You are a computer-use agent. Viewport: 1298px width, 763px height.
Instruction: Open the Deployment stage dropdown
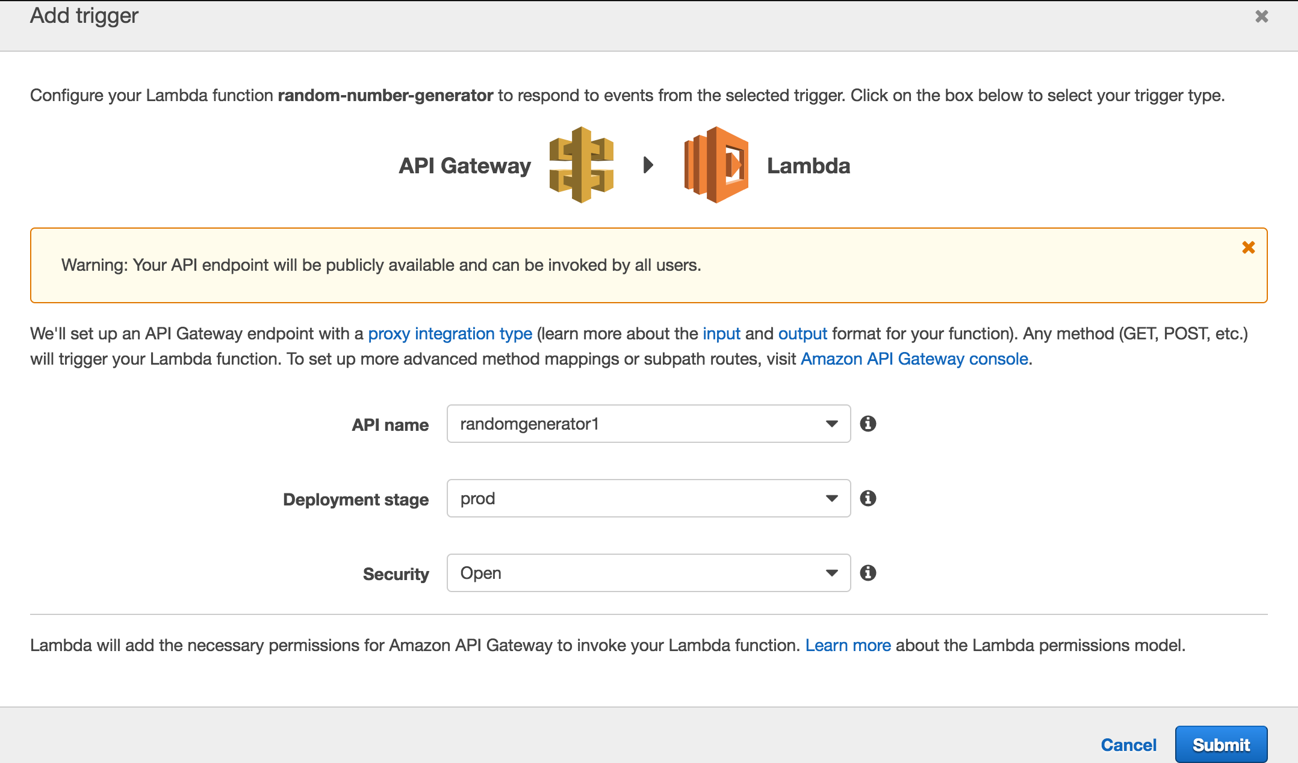click(648, 498)
